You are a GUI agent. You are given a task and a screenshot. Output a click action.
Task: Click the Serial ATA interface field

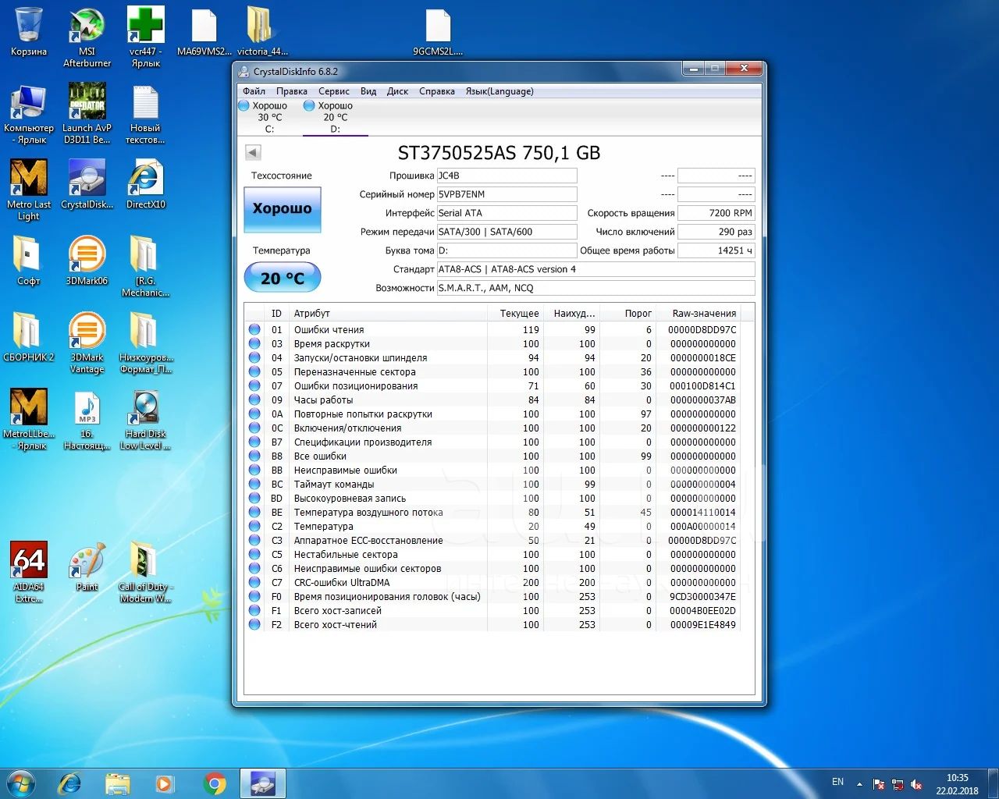(x=507, y=213)
